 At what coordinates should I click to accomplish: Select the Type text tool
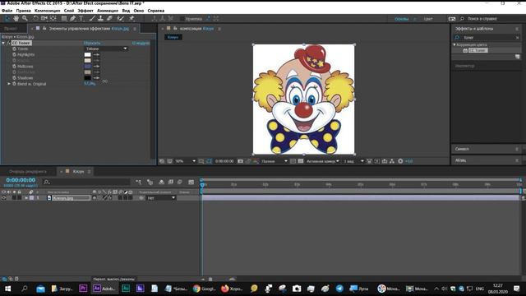click(81, 18)
